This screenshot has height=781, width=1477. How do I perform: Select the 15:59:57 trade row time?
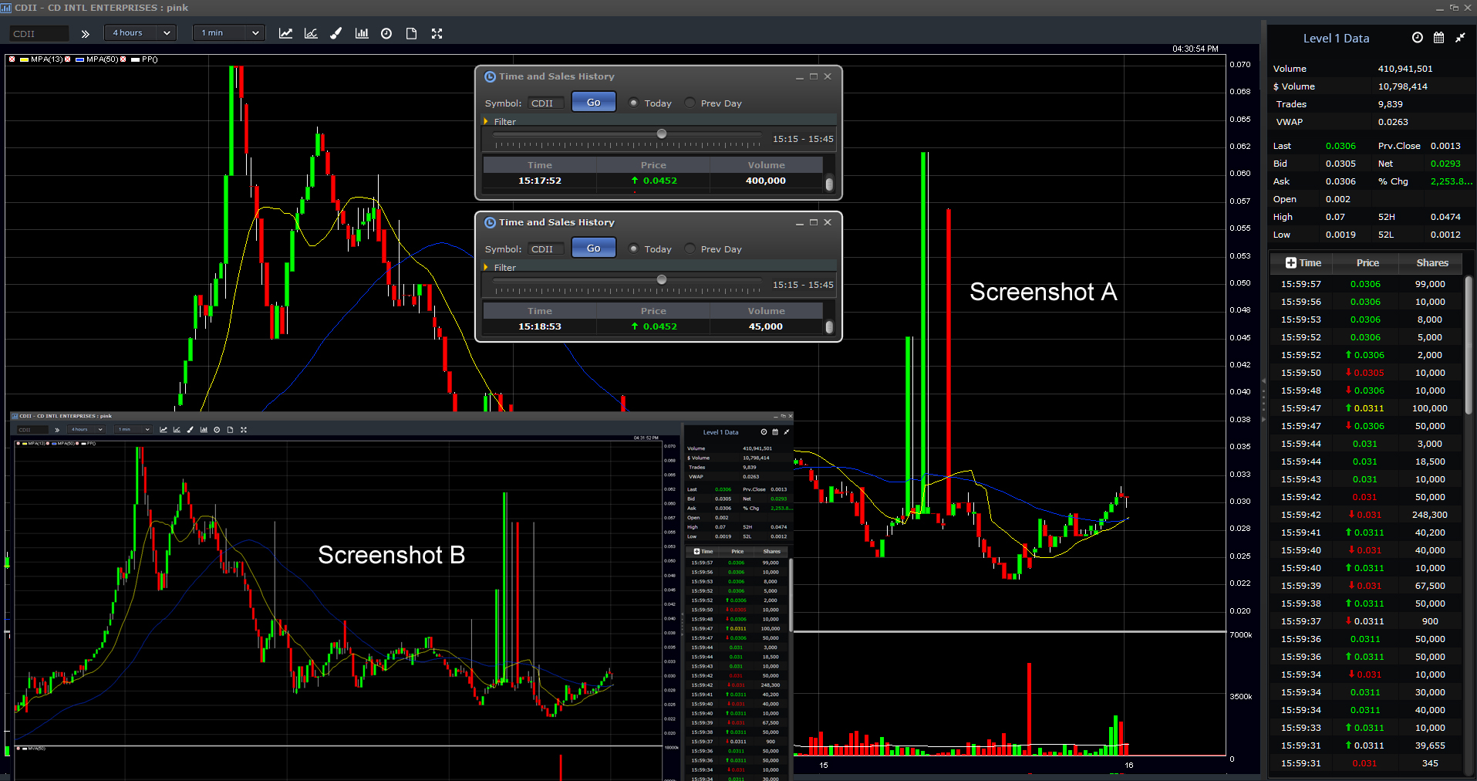(x=1300, y=284)
